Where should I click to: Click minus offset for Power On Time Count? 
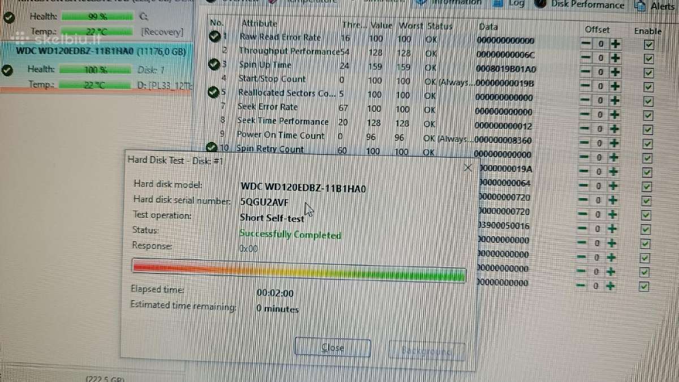[586, 143]
